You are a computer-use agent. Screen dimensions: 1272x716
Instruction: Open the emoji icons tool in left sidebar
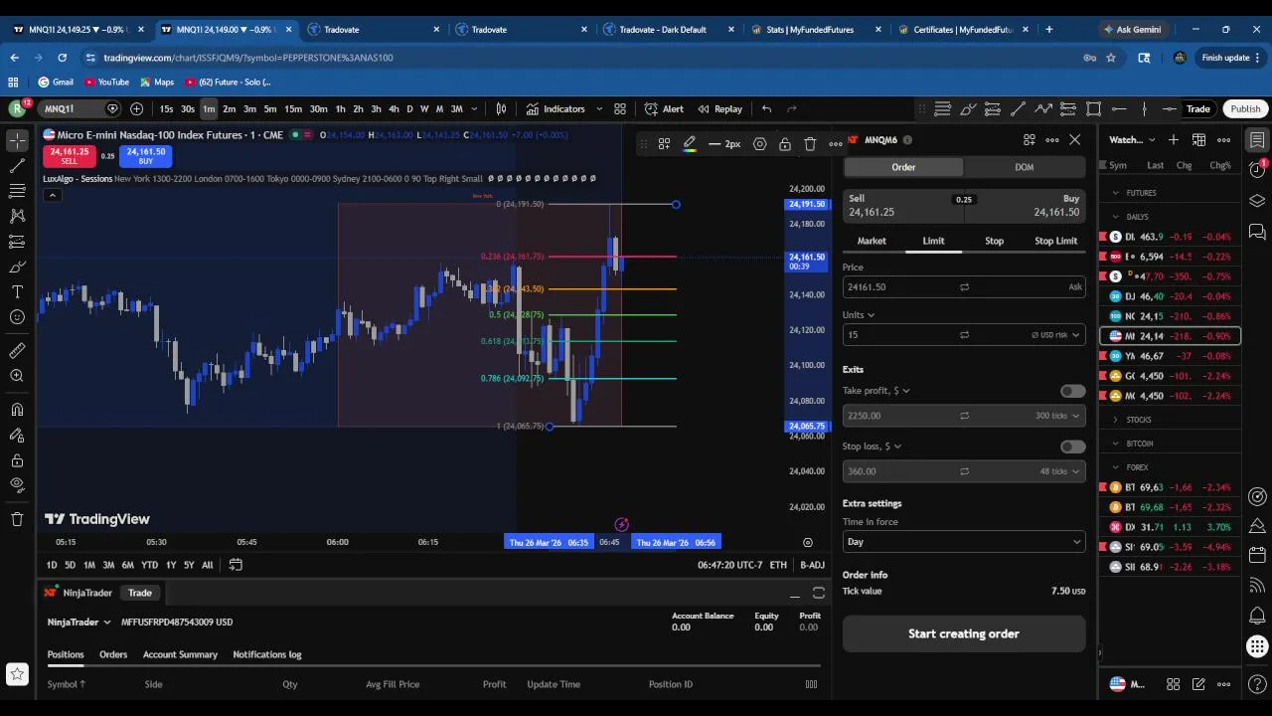[17, 317]
